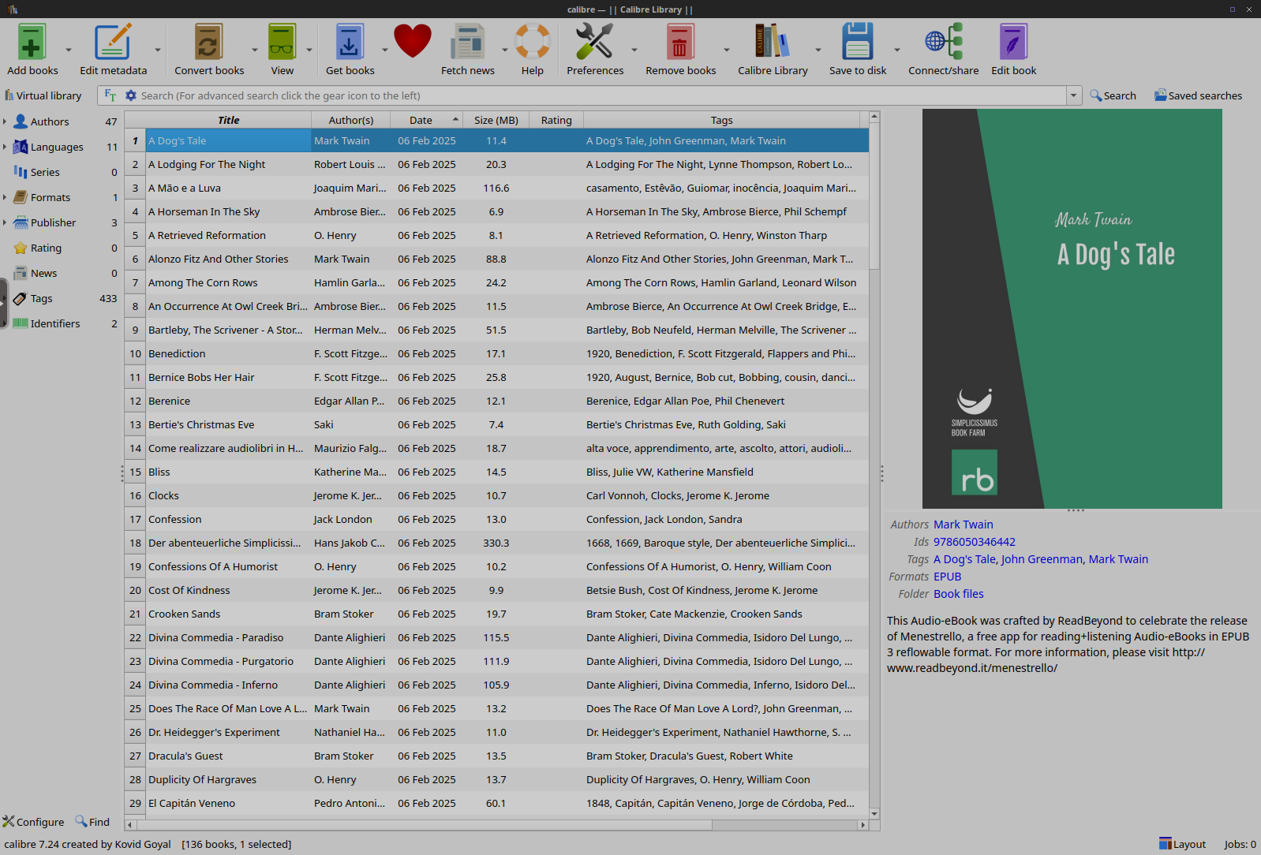Open the Virtual library button
Viewport: 1261px width, 855px height.
click(x=43, y=95)
